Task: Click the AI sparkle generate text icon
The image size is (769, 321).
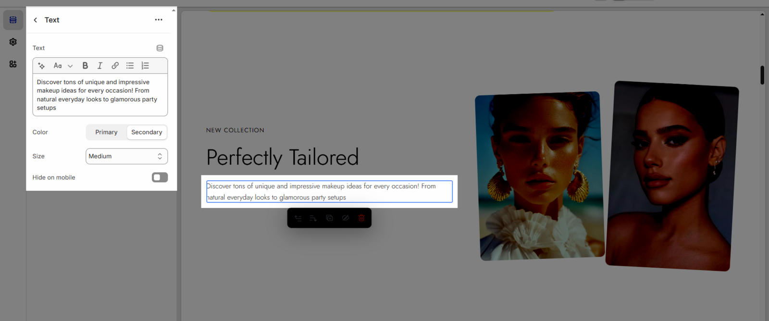Action: (x=41, y=66)
